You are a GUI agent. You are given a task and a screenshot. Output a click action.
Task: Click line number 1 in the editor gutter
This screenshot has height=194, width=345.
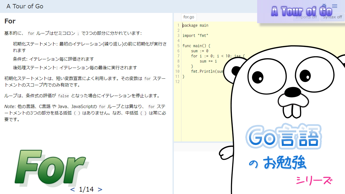pyautogui.click(x=178, y=25)
